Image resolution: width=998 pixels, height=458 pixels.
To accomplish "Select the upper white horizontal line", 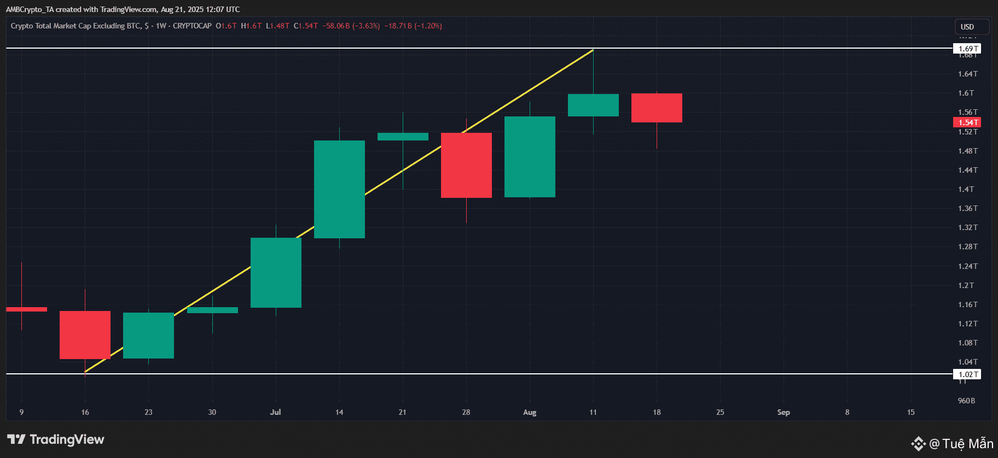I will tap(479, 48).
